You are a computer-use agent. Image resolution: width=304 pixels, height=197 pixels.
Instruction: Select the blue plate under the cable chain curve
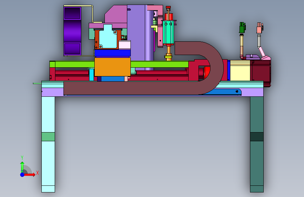pos(229,92)
